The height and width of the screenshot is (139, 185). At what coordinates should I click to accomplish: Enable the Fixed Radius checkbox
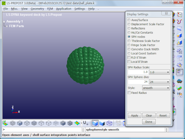pyautogui.click(x=129, y=93)
